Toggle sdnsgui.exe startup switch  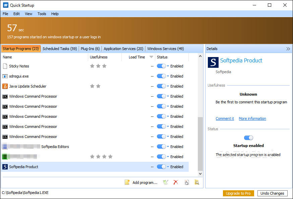click(161, 76)
